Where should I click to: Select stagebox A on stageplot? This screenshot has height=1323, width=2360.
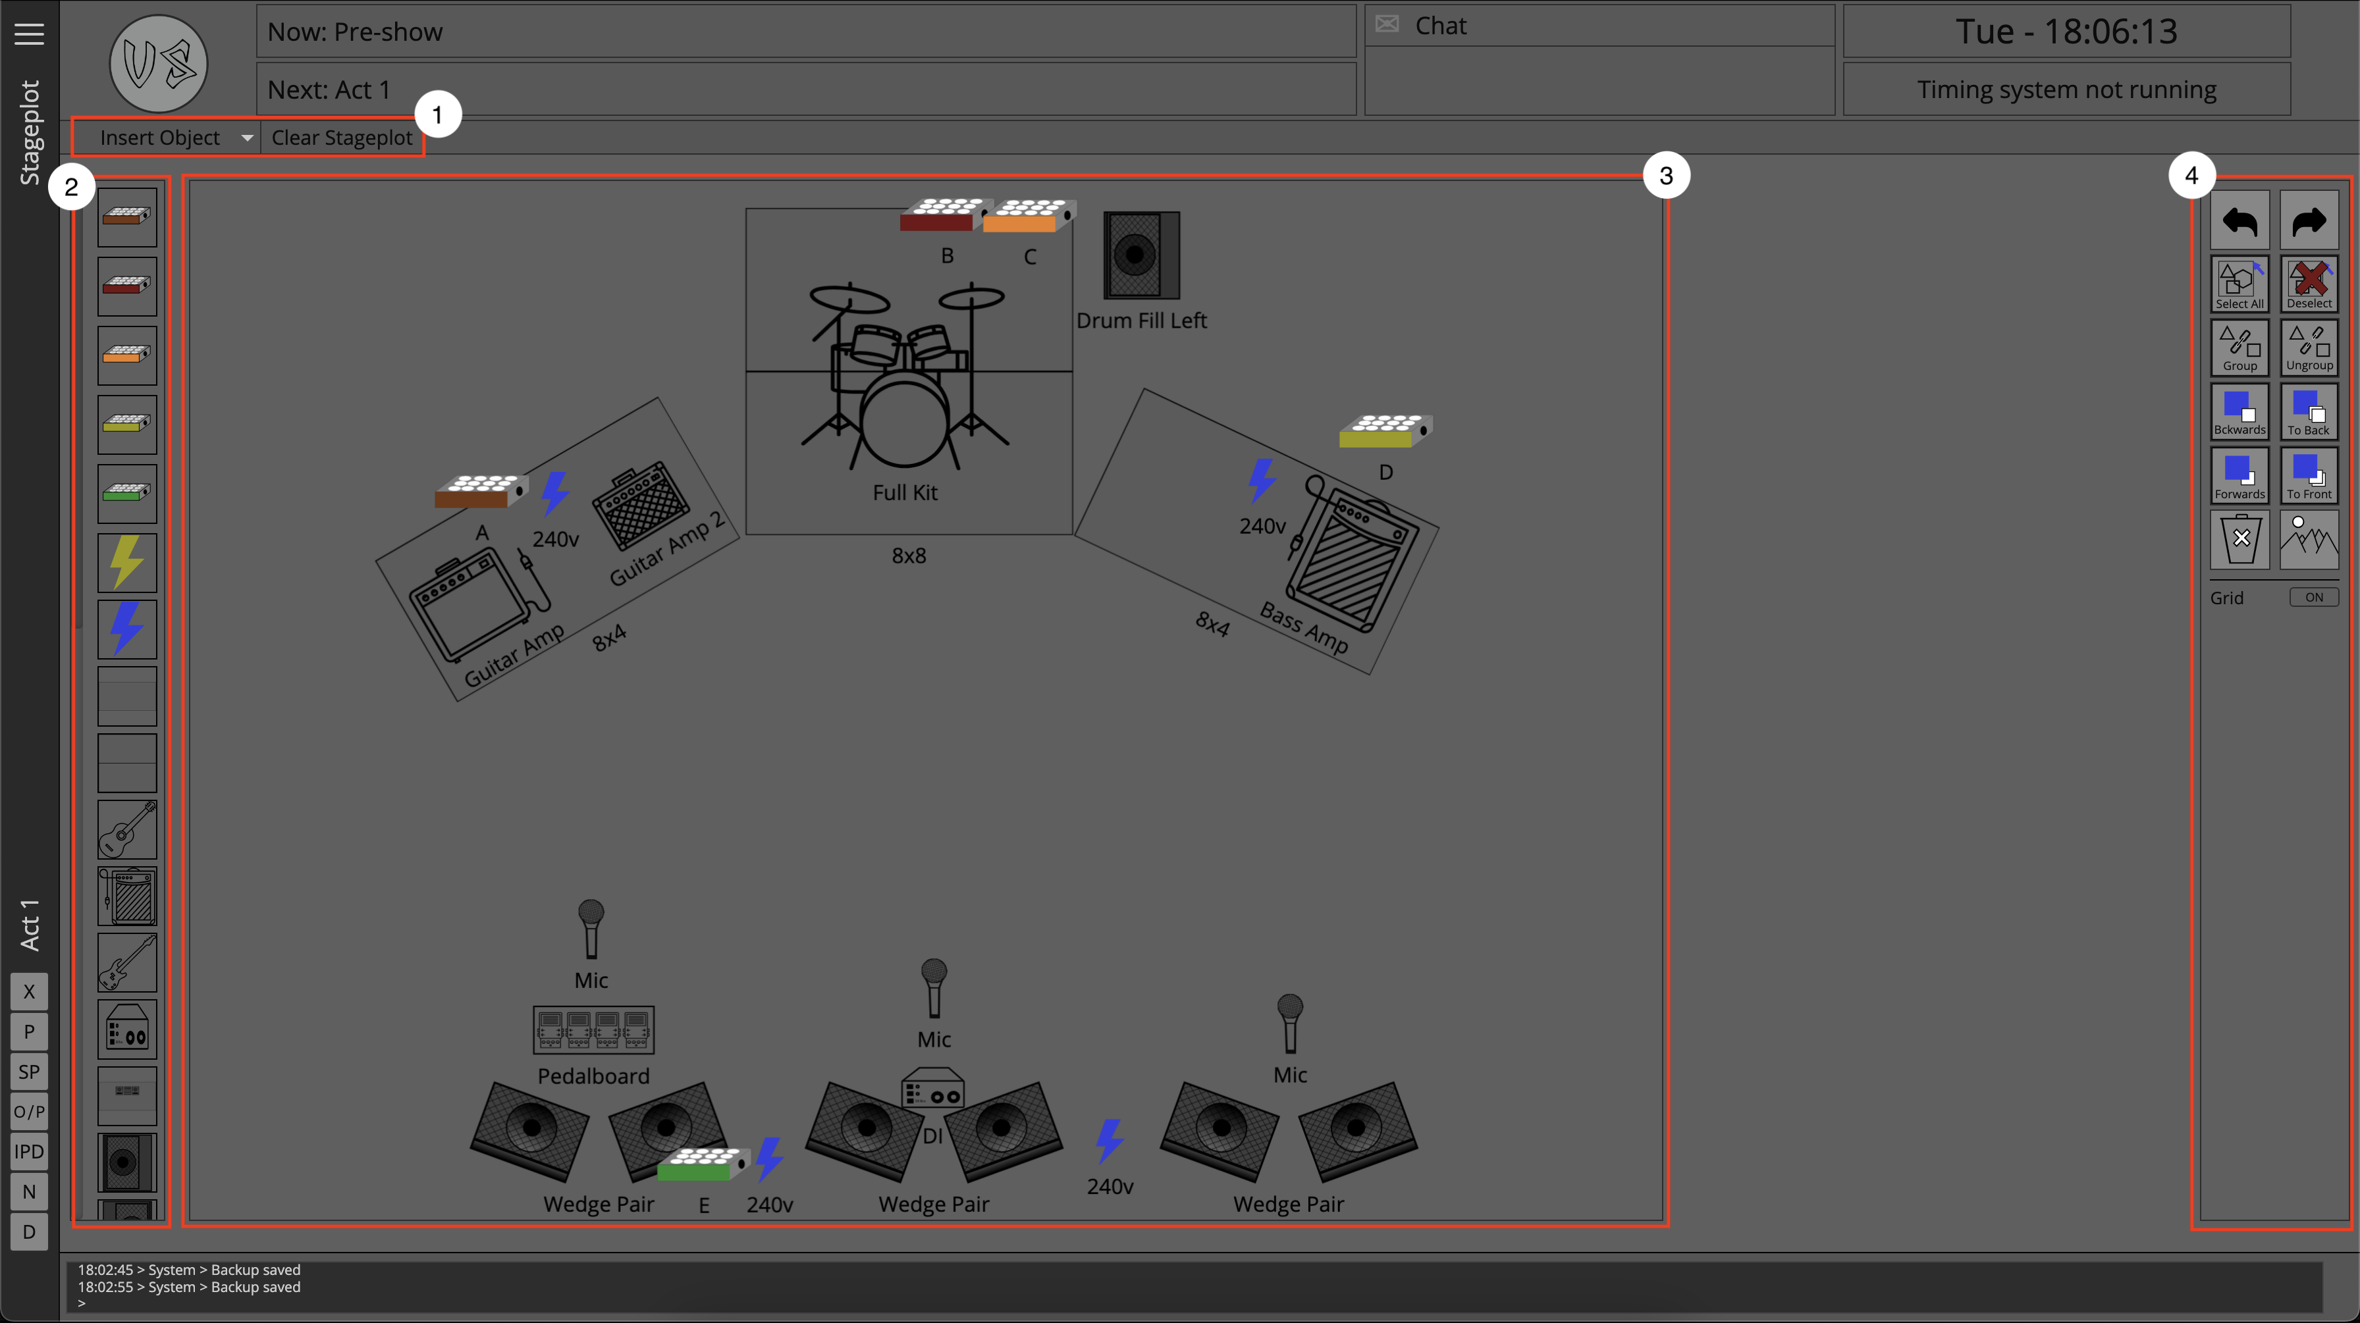481,491
